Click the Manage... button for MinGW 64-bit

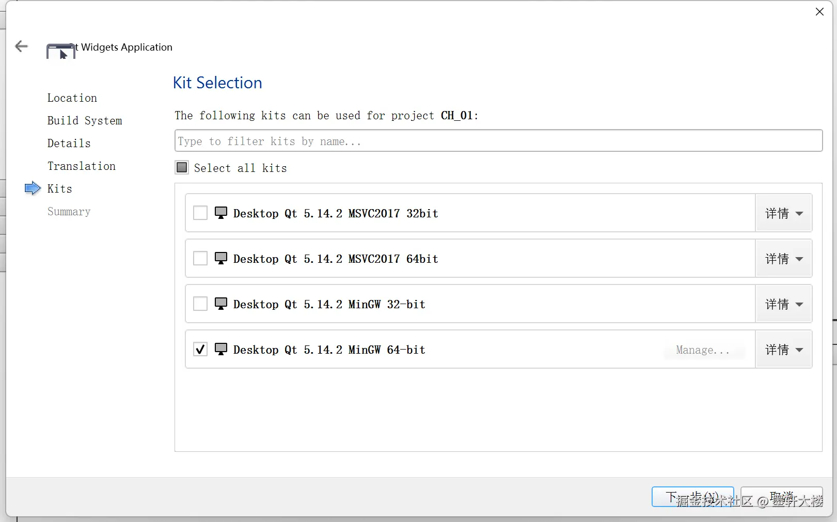[x=703, y=350]
